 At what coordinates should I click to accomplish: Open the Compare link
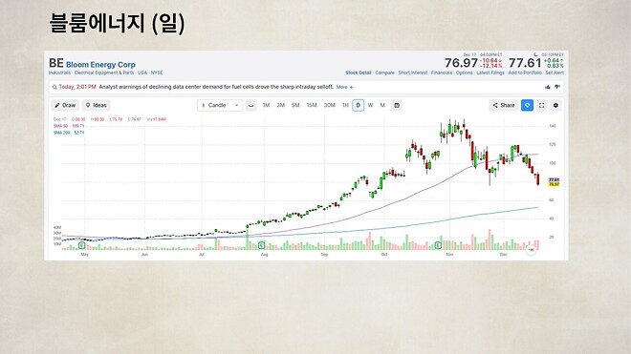384,73
